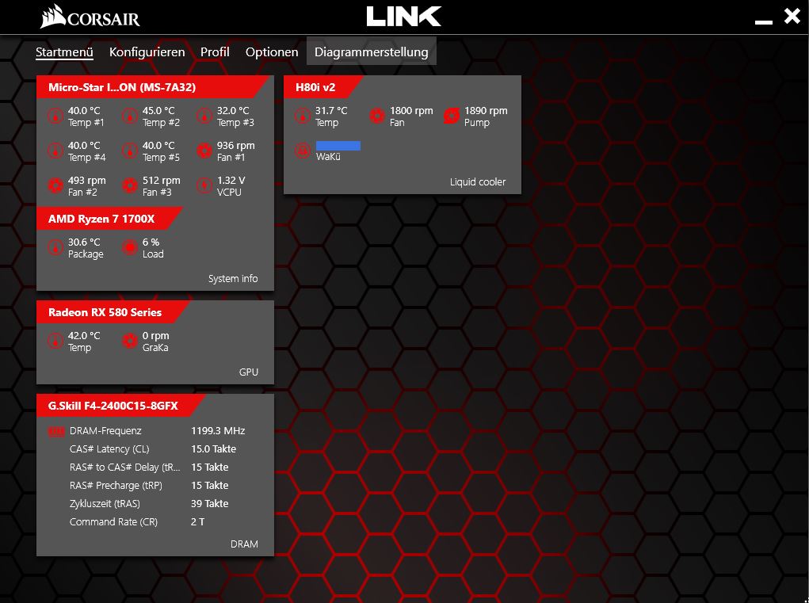
Task: Click the System info label
Action: pyautogui.click(x=233, y=279)
